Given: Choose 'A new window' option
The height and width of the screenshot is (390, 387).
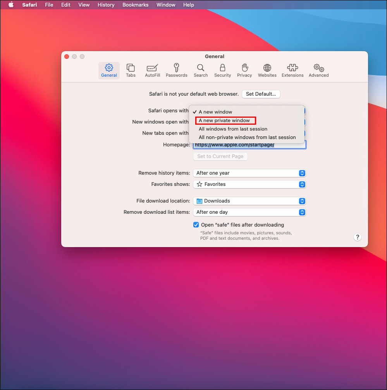Looking at the screenshot, I should [247, 112].
